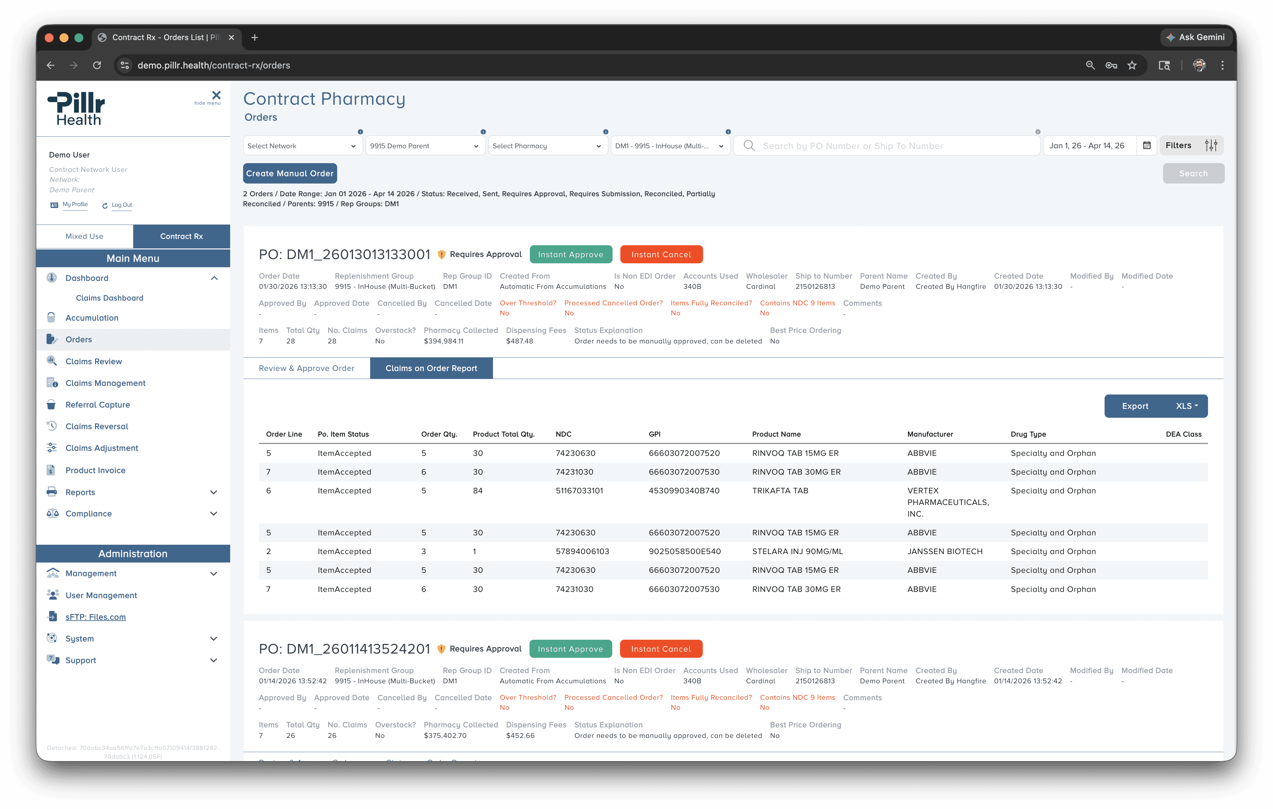The height and width of the screenshot is (809, 1273).
Task: Open Claims Reversal from the sidebar
Action: point(97,426)
